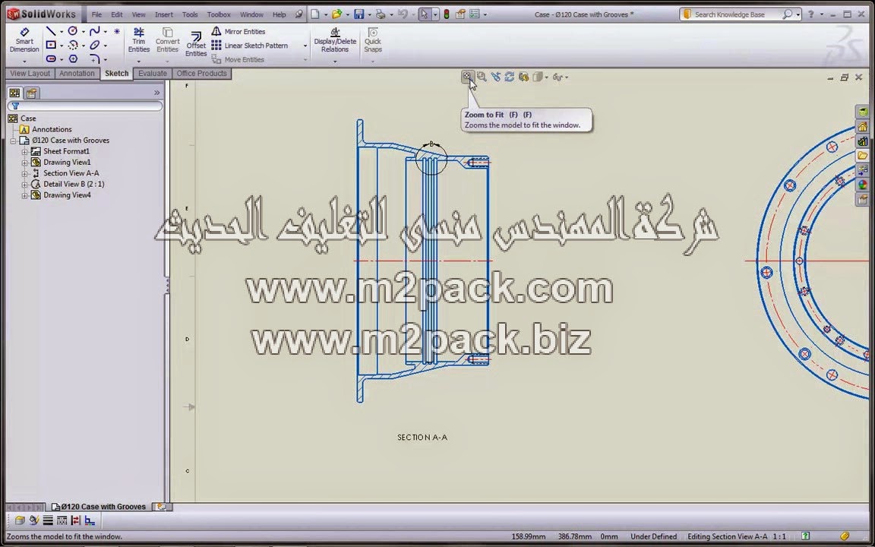Select the Ø120 Case with Grooves sheet tab

click(x=99, y=507)
